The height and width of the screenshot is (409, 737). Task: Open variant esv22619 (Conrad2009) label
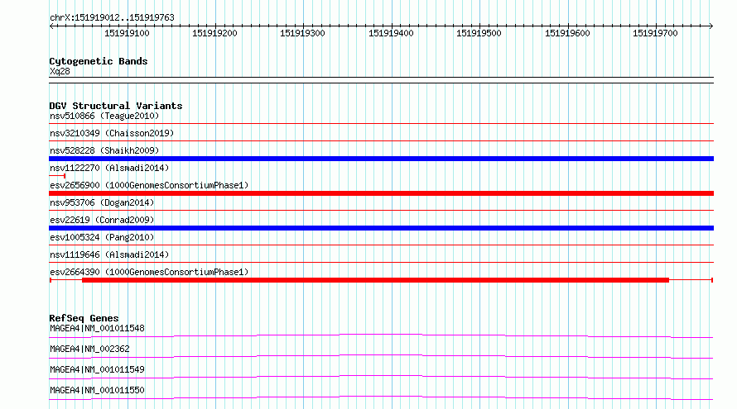click(102, 220)
